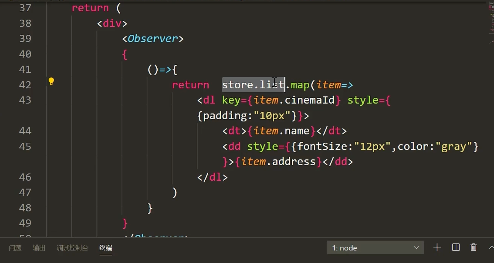Select the 调试控制台 debug console tab

pyautogui.click(x=72, y=248)
